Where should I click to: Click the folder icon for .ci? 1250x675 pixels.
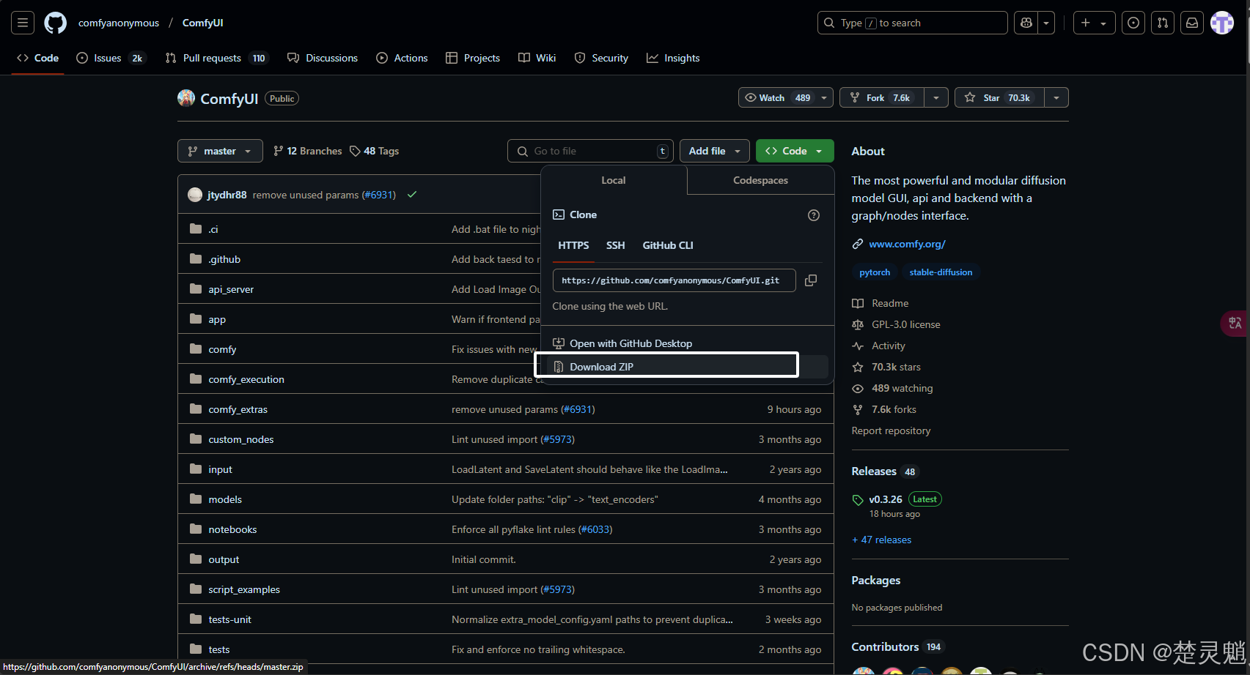pos(196,229)
